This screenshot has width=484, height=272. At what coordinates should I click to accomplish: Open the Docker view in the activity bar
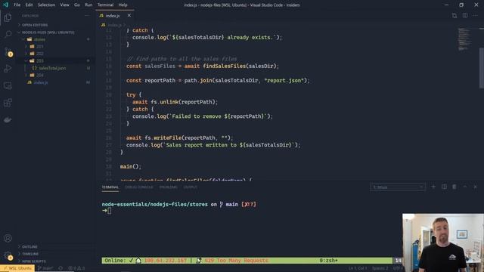coord(8,119)
